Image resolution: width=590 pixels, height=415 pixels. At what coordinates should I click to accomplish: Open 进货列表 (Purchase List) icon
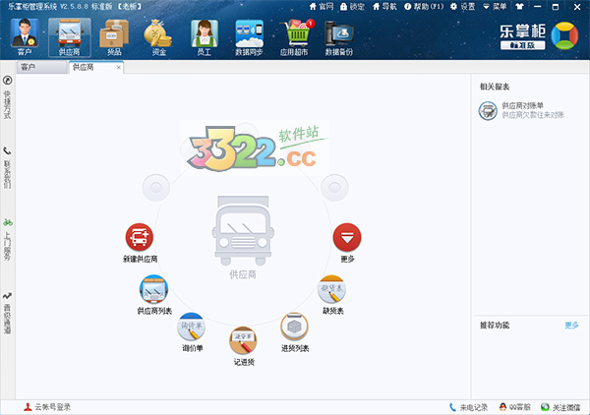(295, 326)
